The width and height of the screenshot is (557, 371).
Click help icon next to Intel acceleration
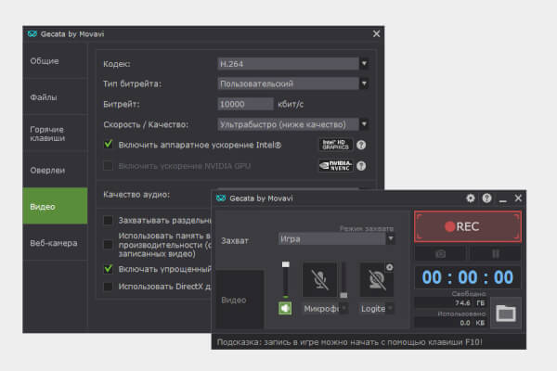pyautogui.click(x=361, y=145)
